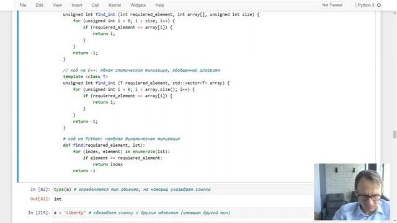Click the 'def find(requiered_element, lst):' line
This screenshot has height=223, width=397.
[x=104, y=145]
